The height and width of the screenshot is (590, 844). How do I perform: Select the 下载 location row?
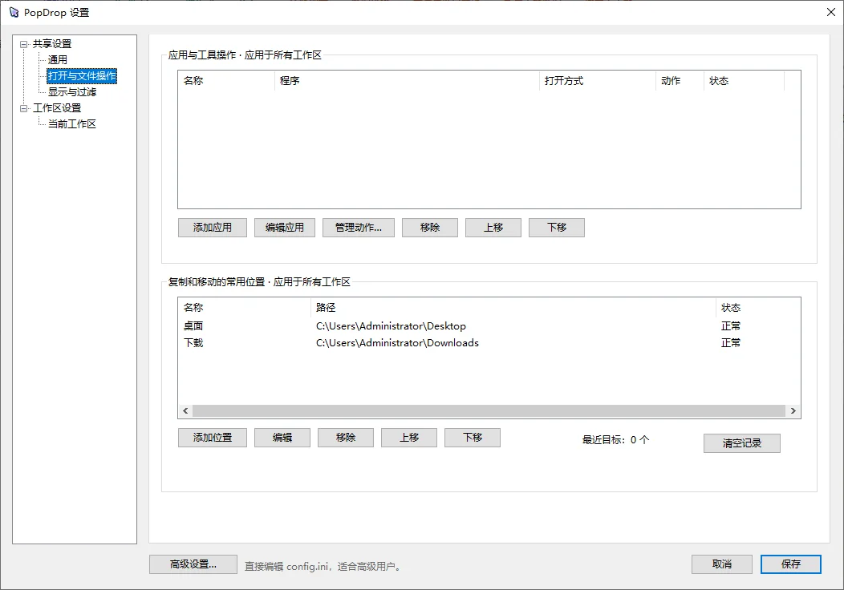tap(489, 342)
